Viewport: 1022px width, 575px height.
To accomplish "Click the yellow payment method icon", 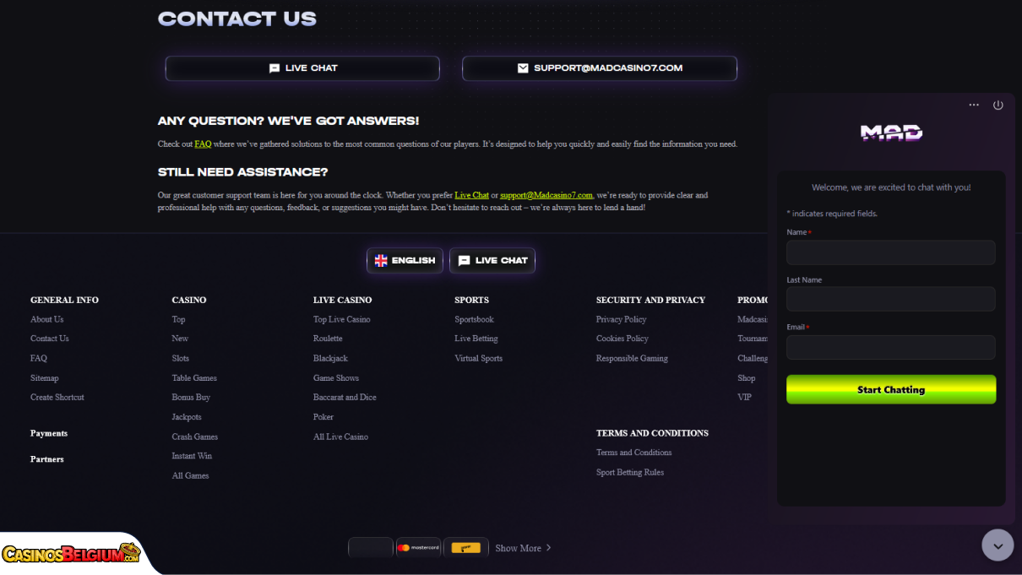I will point(465,548).
